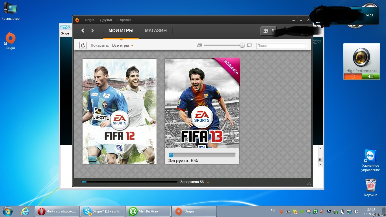This screenshot has width=386, height=217.
Task: Click the gamepad icon in system tray
Action: point(288,212)
